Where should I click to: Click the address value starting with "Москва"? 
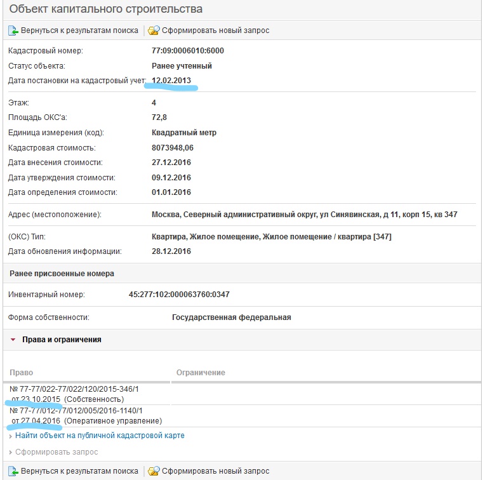coord(305,215)
